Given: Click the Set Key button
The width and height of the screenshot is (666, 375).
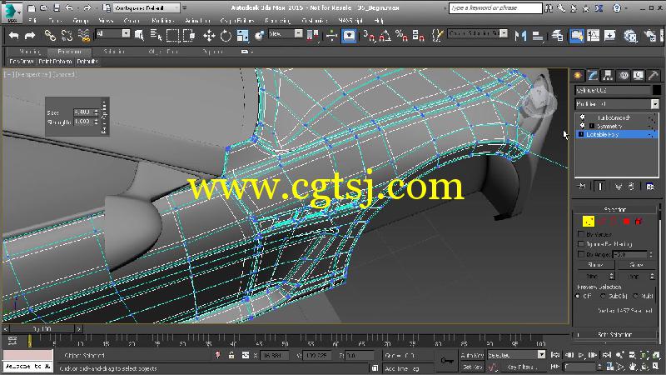Looking at the screenshot, I should (472, 367).
